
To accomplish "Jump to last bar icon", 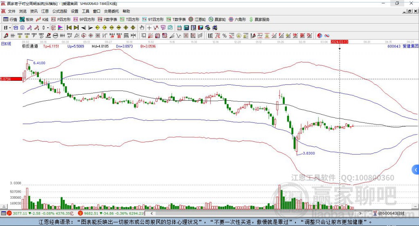I will (x=76, y=28).
